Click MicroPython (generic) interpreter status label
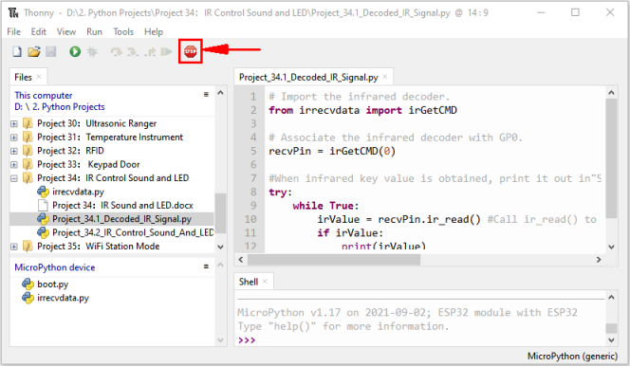Viewport: 630px width, 367px height. 572,357
